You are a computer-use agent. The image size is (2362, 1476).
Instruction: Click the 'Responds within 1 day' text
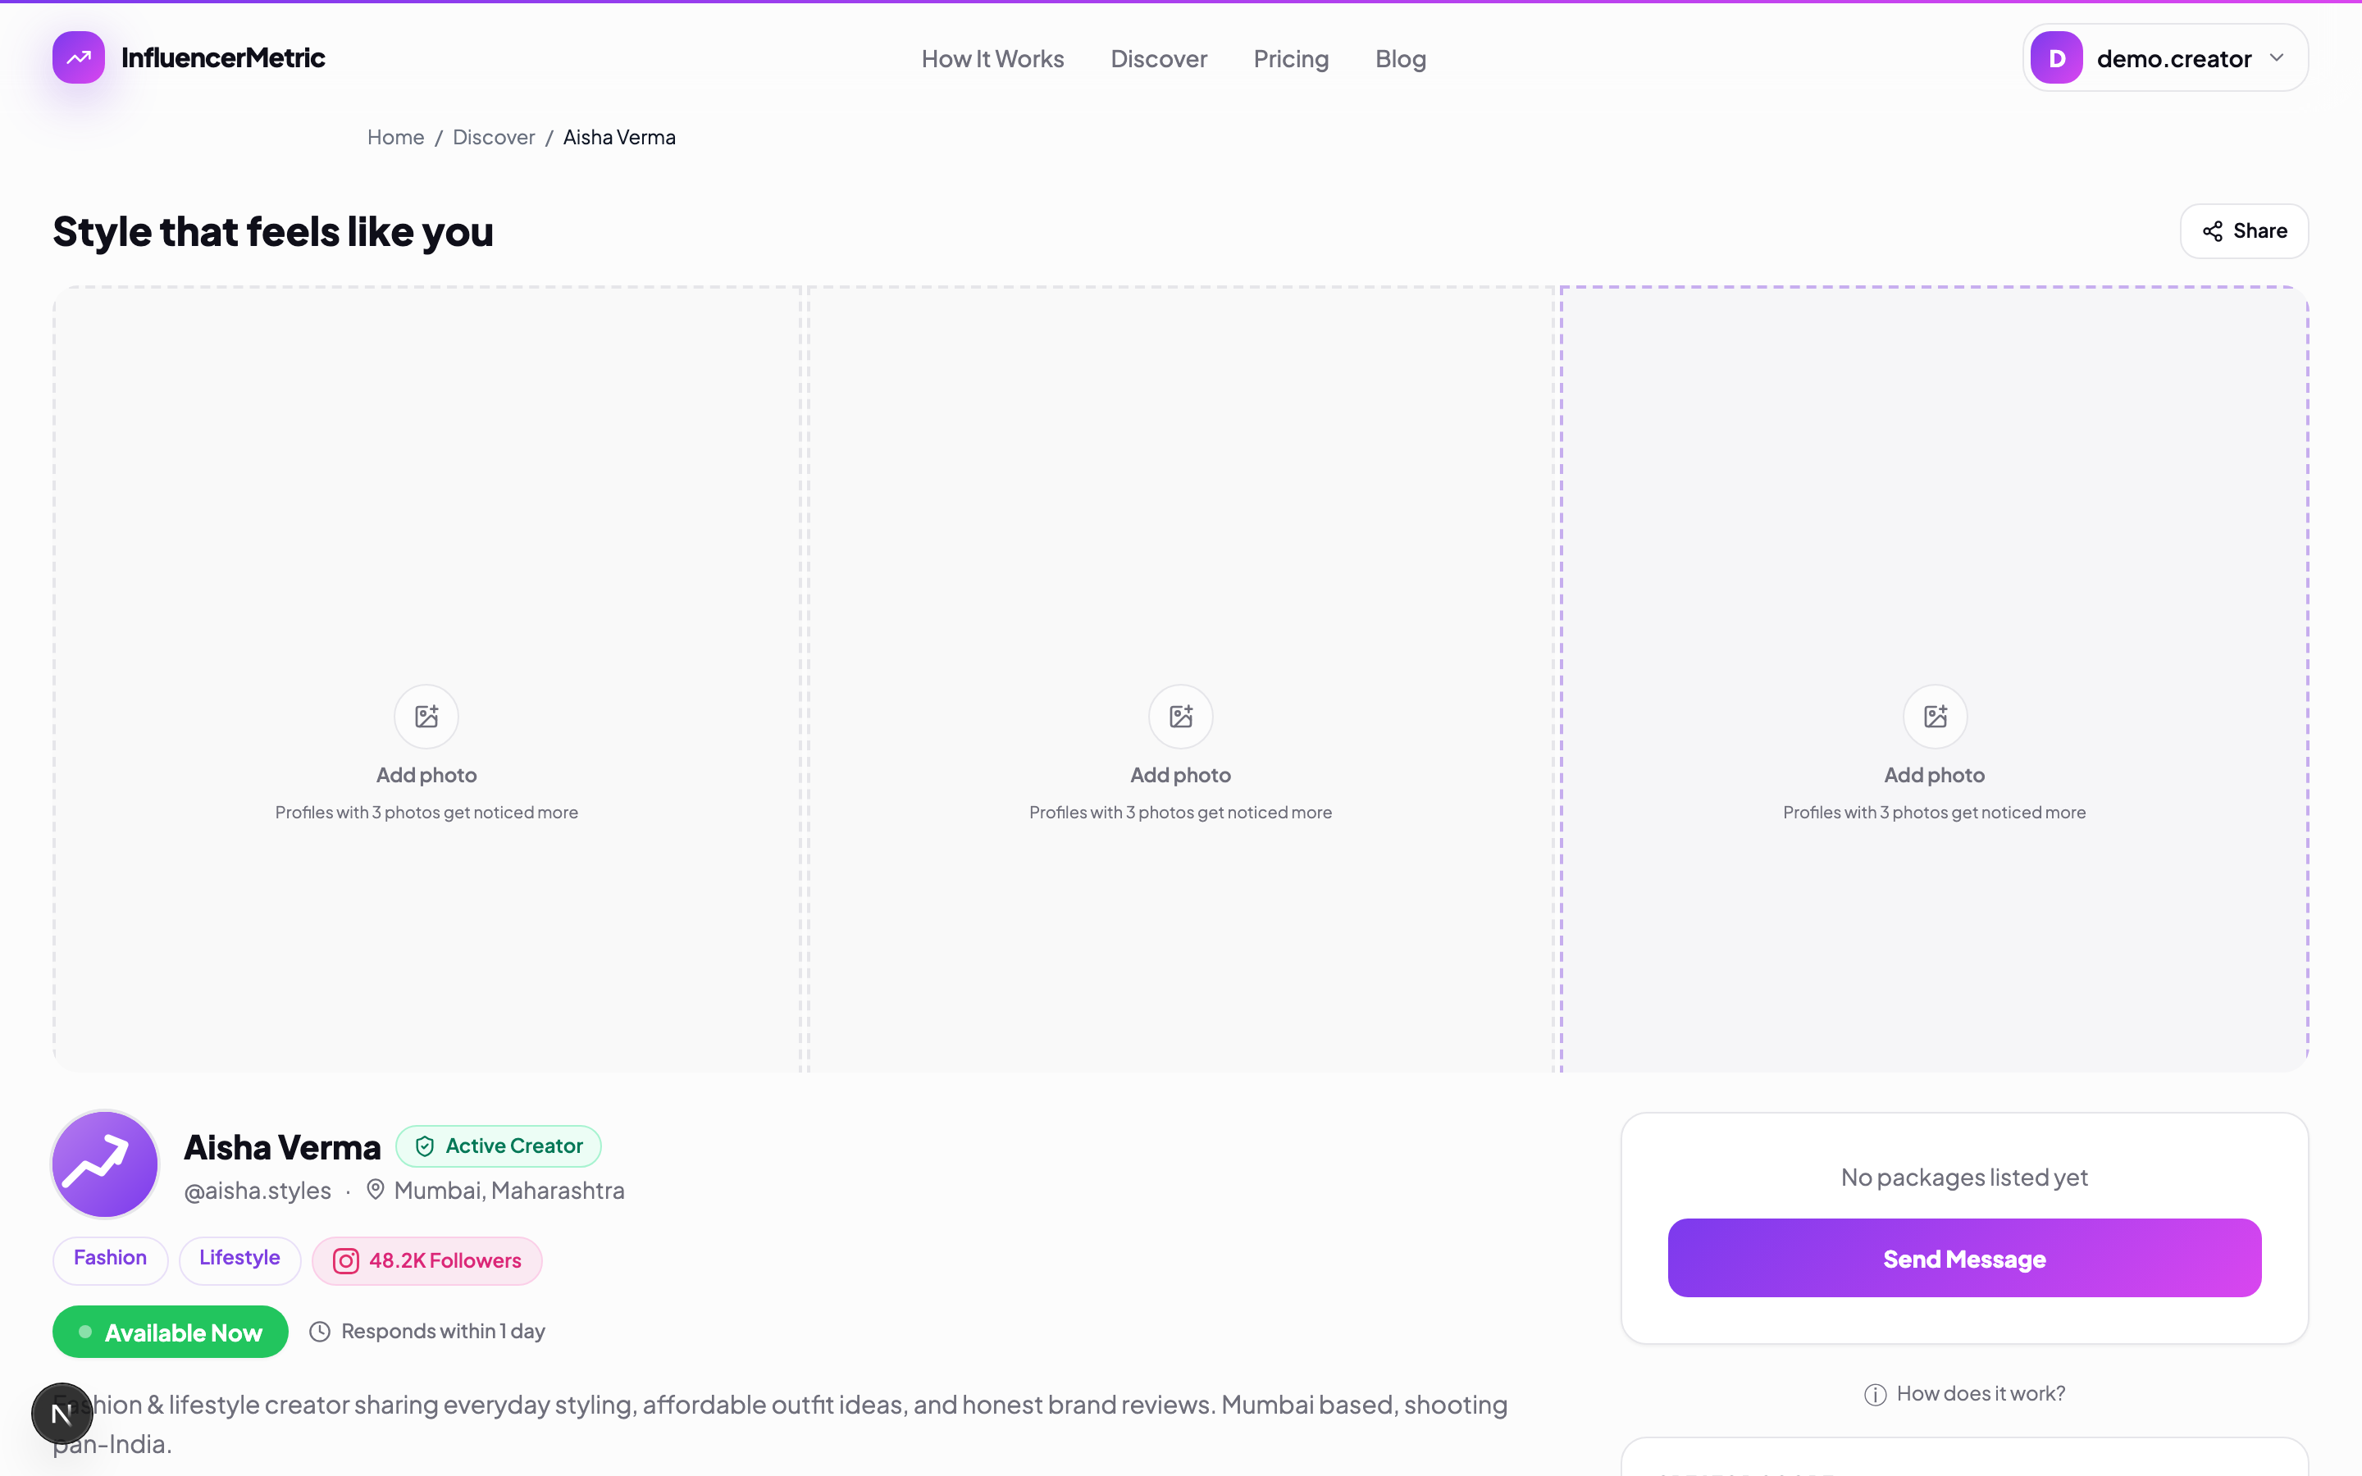point(443,1332)
